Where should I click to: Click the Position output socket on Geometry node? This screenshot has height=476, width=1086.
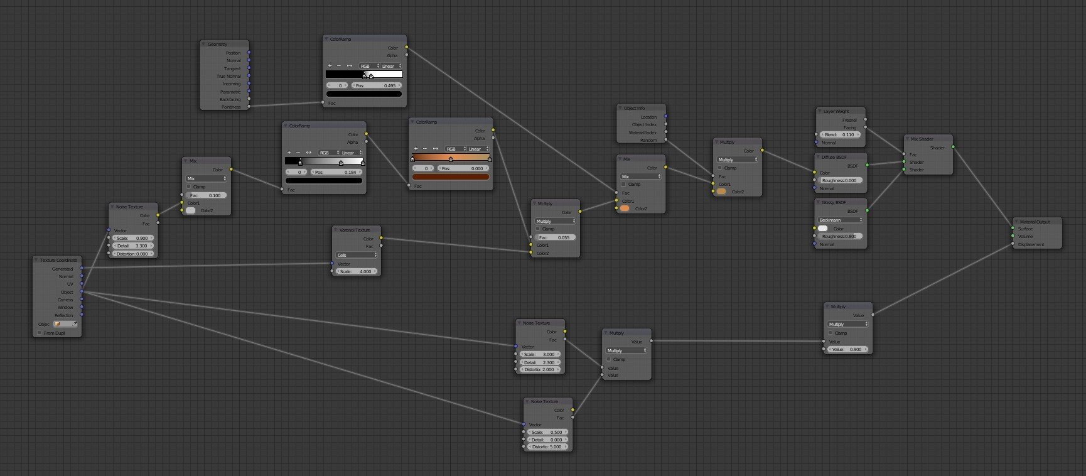click(249, 53)
